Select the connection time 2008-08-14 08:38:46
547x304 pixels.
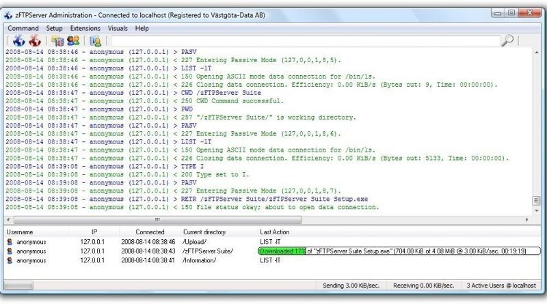pos(148,242)
